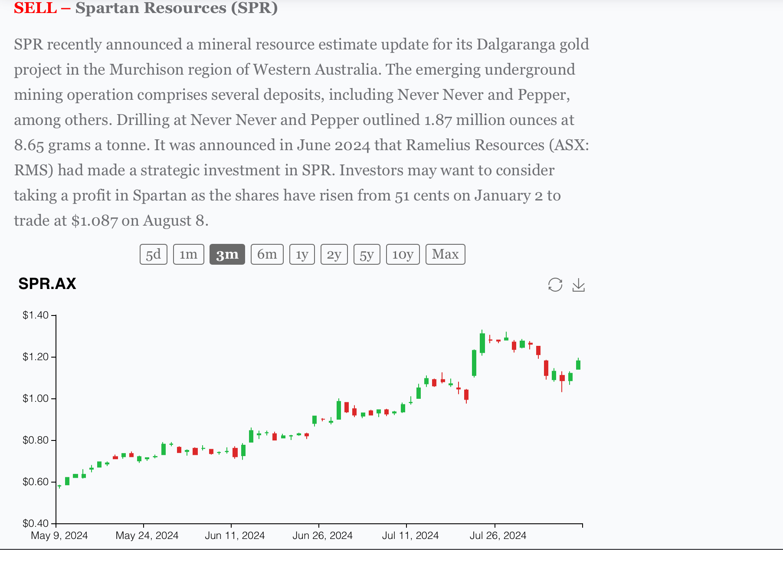Show the 10y price history

403,254
